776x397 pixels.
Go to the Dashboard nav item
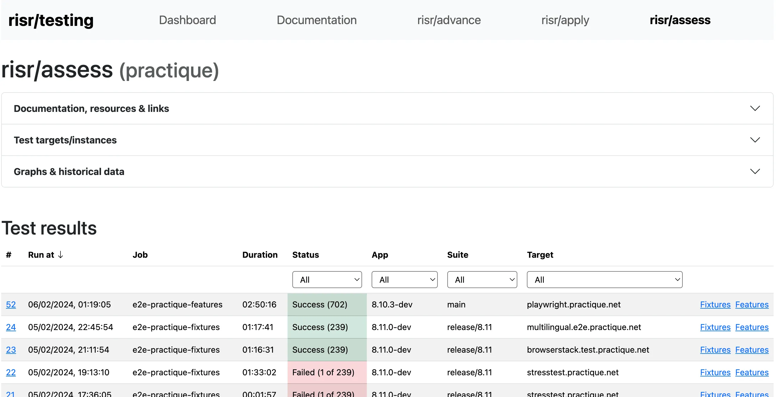click(x=187, y=20)
